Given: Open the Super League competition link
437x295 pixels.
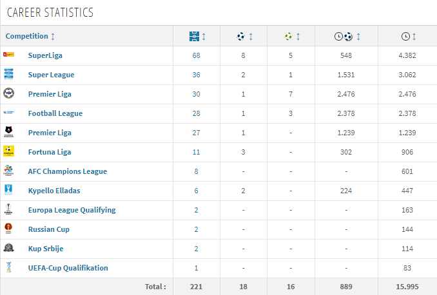Looking at the screenshot, I should (52, 75).
